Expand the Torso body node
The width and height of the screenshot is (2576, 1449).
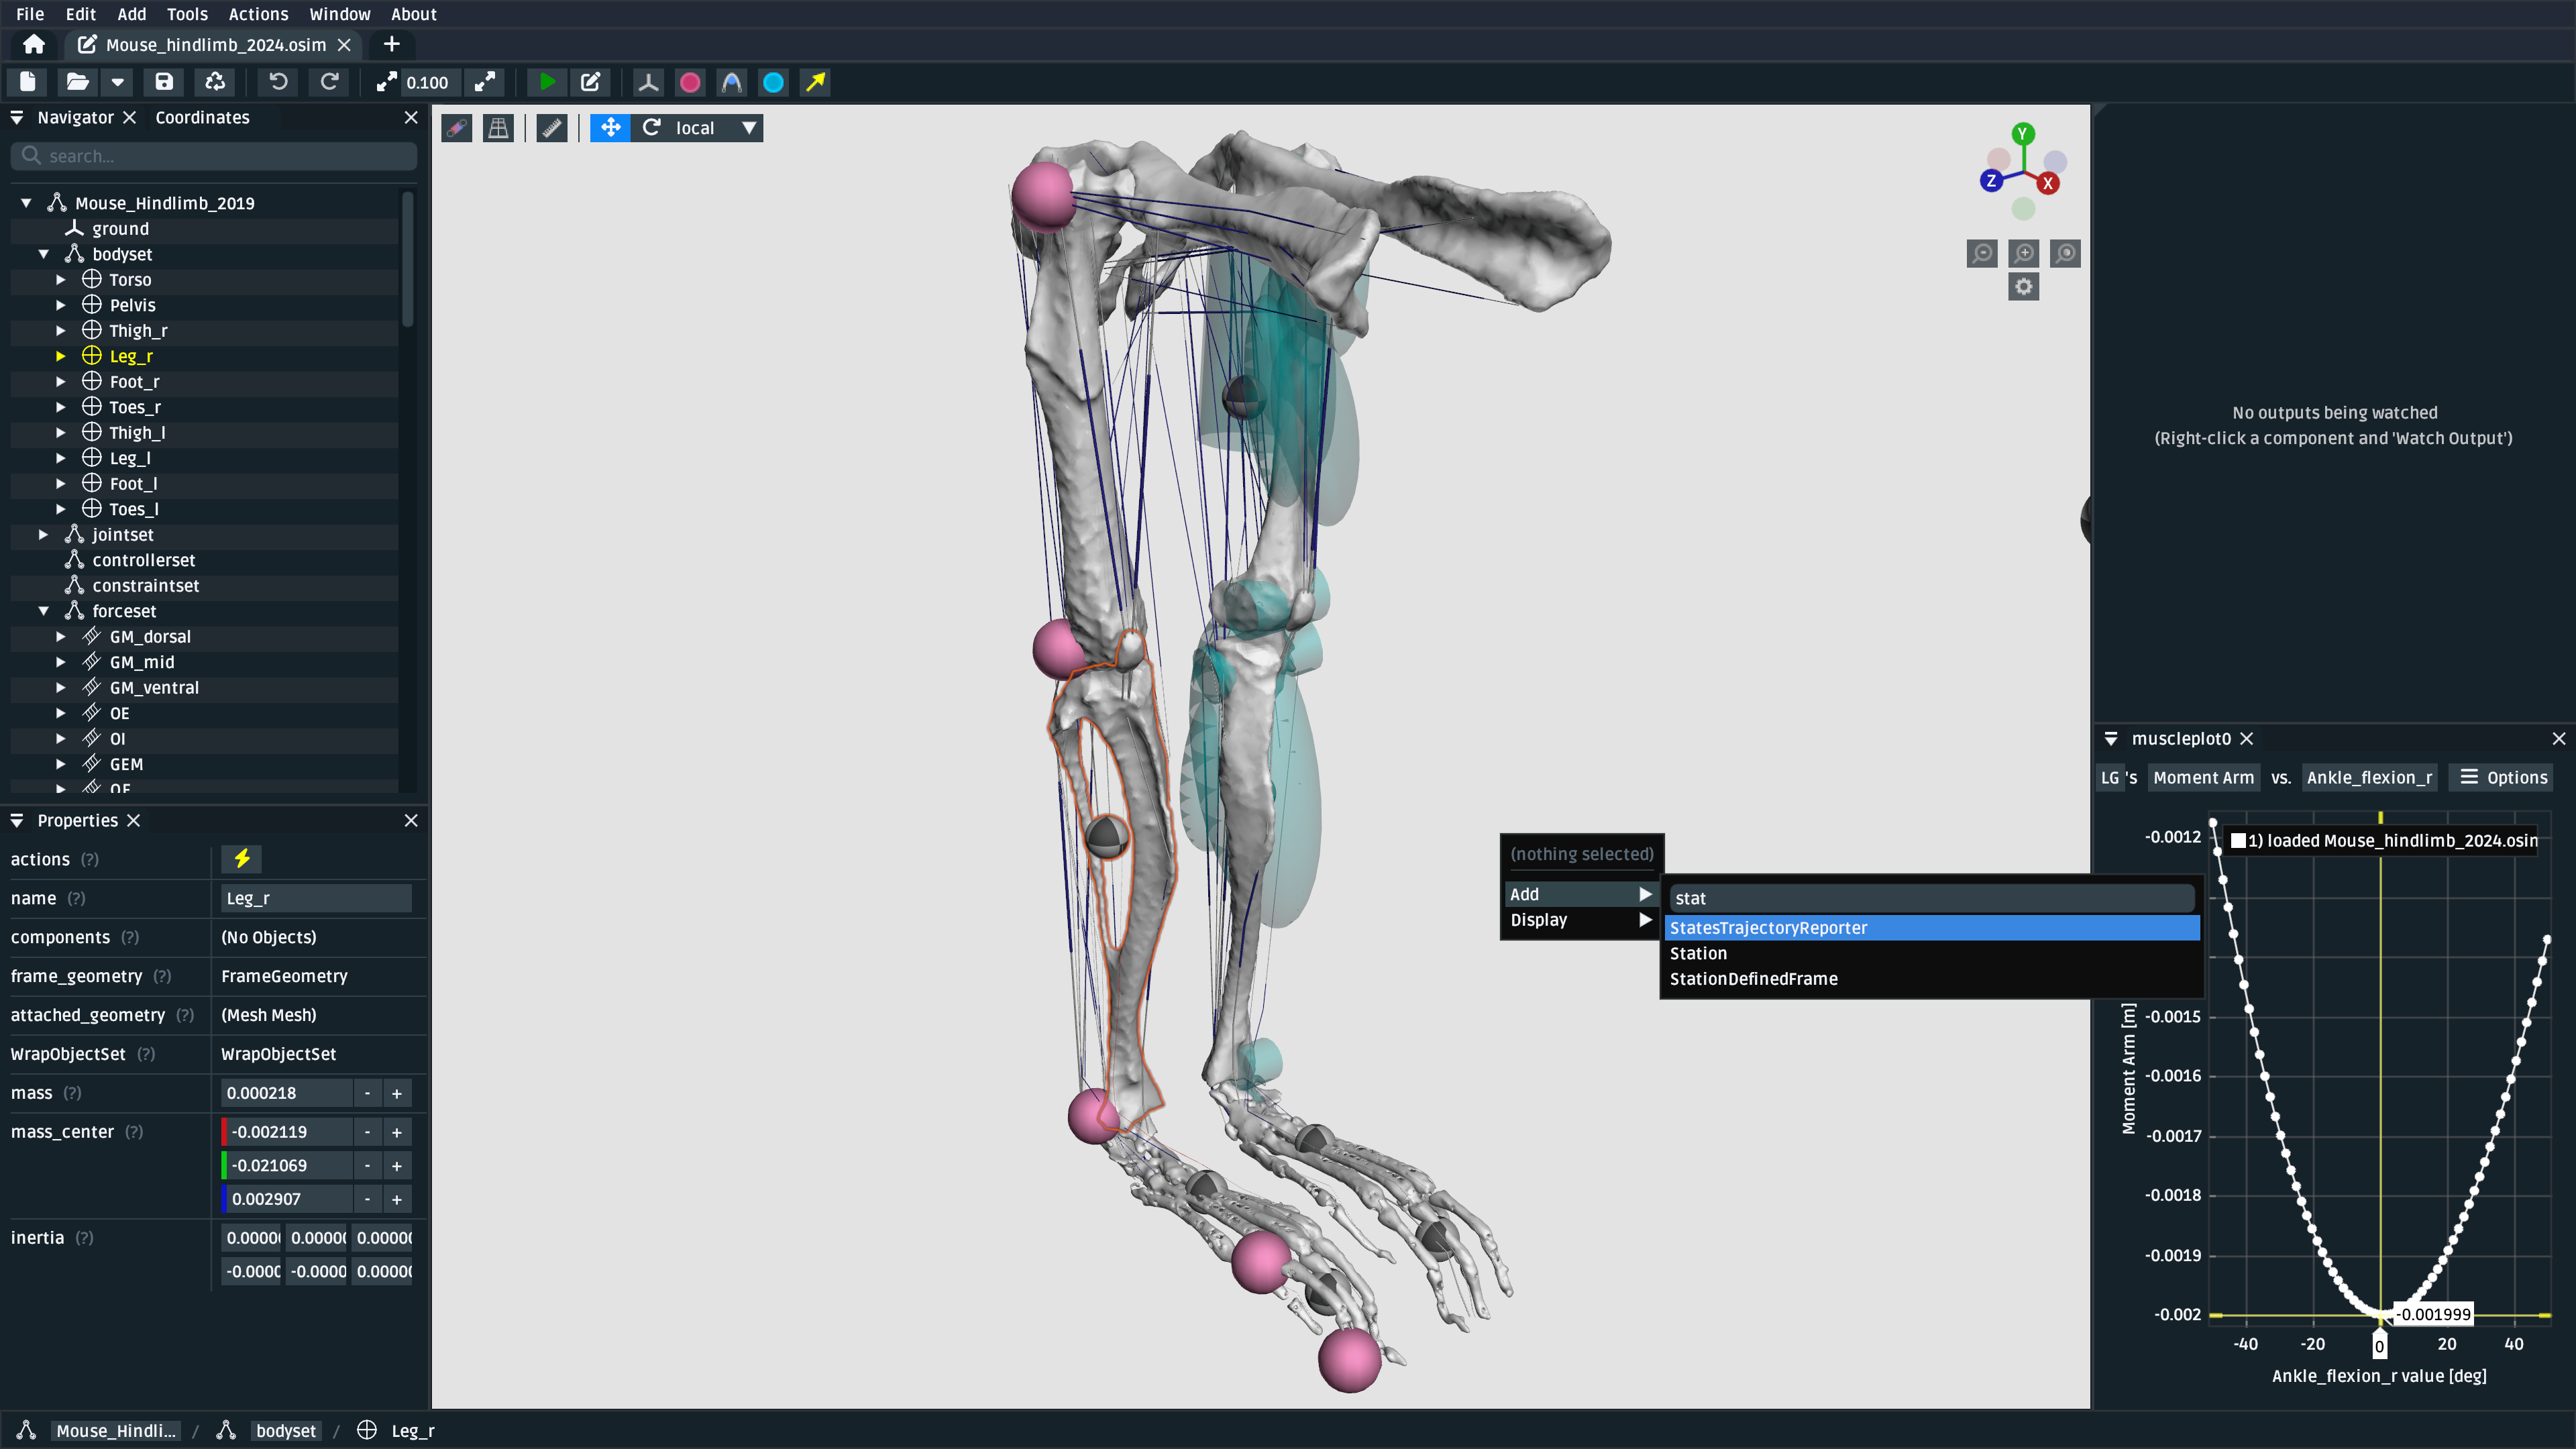pyautogui.click(x=60, y=280)
